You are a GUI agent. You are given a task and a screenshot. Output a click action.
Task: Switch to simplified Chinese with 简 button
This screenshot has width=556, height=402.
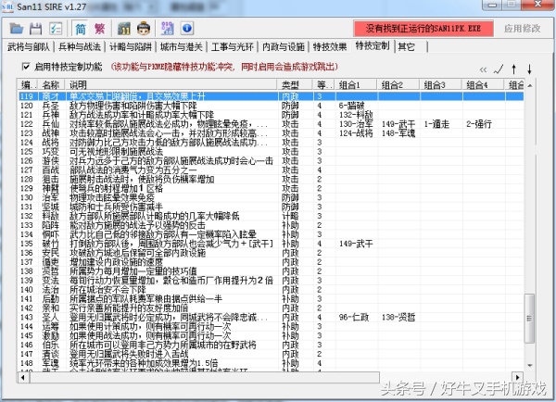[x=81, y=29]
